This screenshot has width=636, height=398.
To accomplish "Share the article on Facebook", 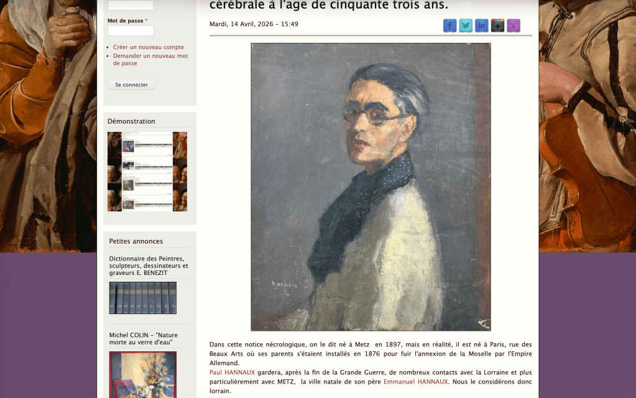I will click(449, 25).
